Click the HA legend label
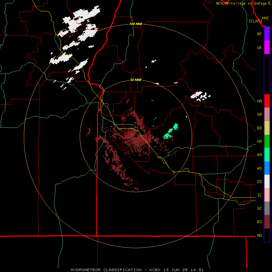Viewport: 272px width, 272px height. pos(259,101)
